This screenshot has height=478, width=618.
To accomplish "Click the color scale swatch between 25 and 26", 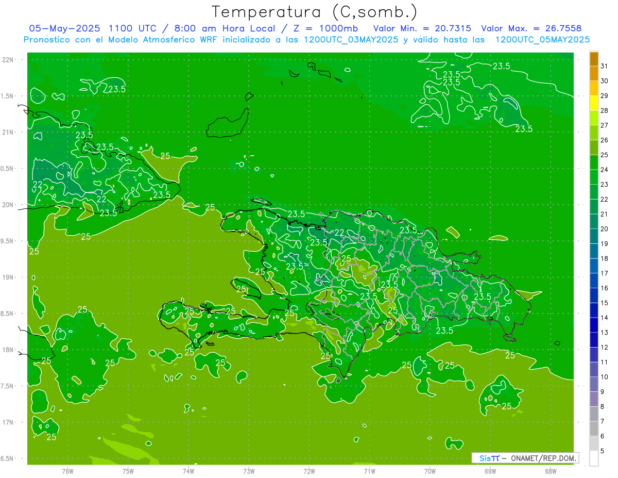I will tap(594, 147).
